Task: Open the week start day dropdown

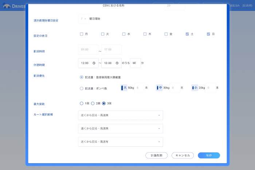Action: point(83,19)
